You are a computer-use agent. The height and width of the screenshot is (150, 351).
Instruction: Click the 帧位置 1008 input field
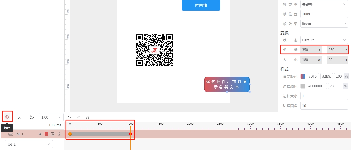tap(324, 14)
